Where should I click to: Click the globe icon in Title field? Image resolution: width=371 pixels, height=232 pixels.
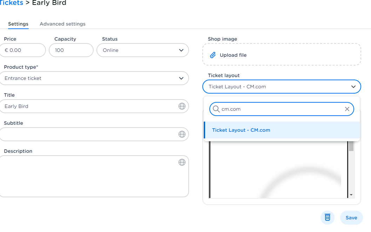point(182,106)
